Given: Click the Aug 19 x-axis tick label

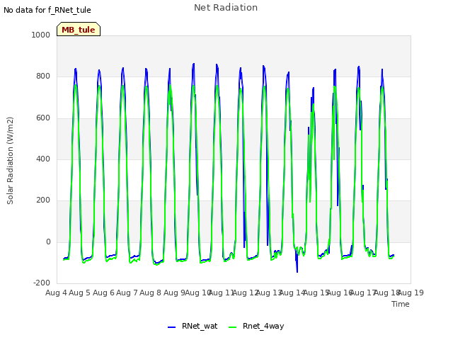Looking at the screenshot, I should click(411, 293).
